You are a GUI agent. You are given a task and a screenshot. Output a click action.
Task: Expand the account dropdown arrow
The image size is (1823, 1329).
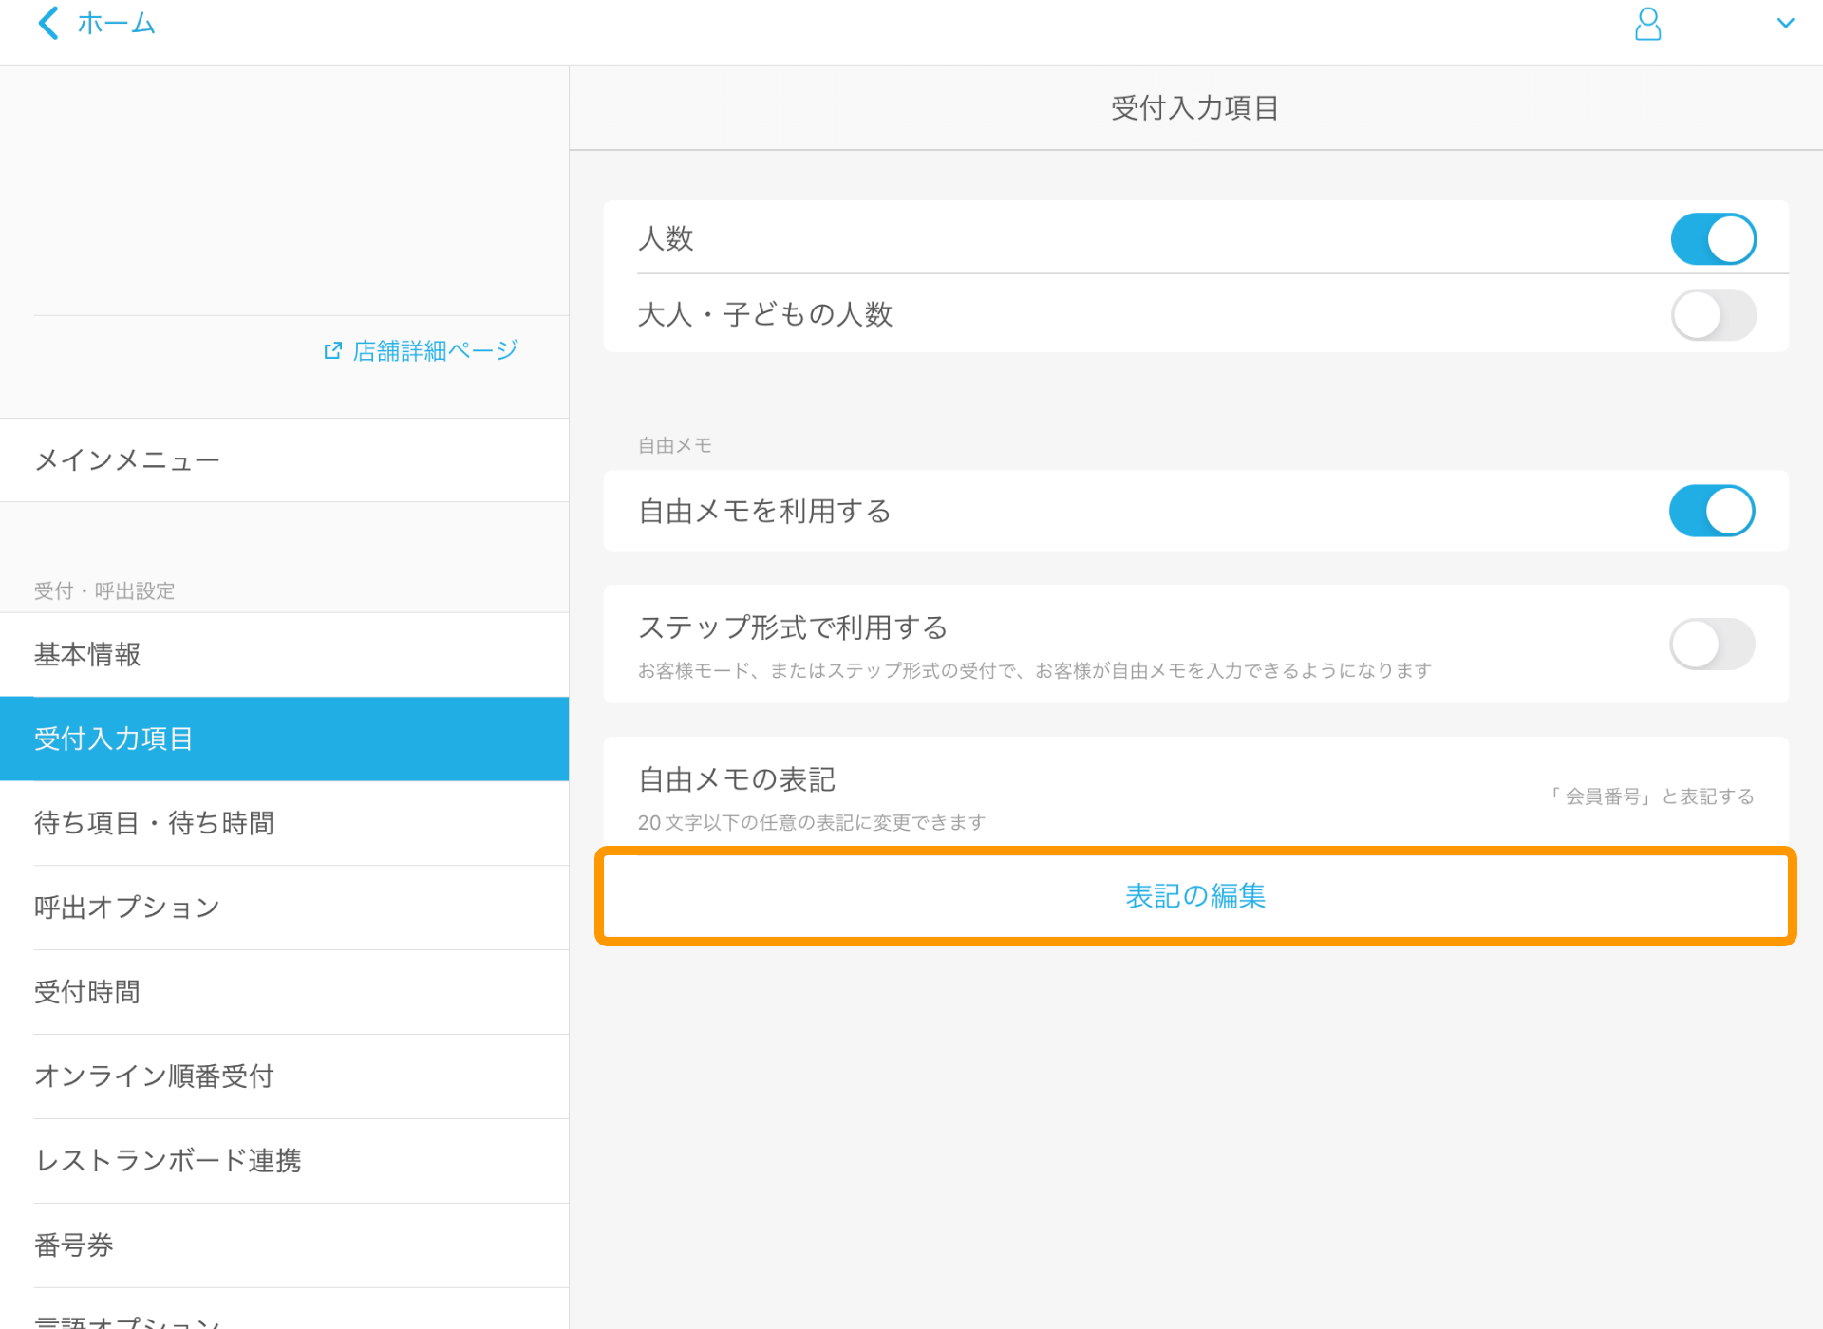[1785, 23]
